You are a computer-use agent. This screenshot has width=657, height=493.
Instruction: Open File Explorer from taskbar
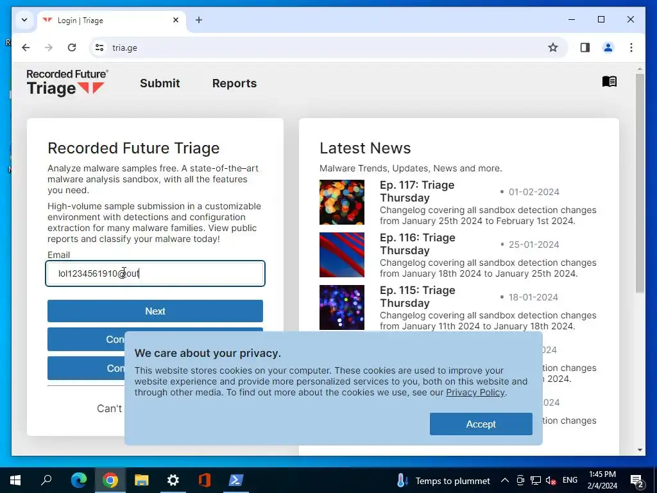pyautogui.click(x=142, y=480)
